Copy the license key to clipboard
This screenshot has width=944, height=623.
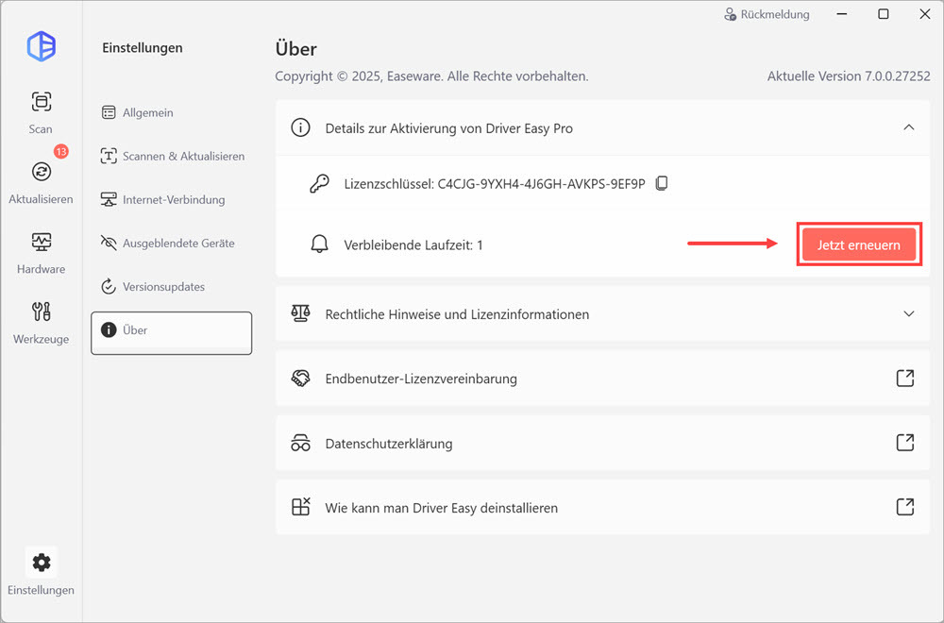(662, 183)
